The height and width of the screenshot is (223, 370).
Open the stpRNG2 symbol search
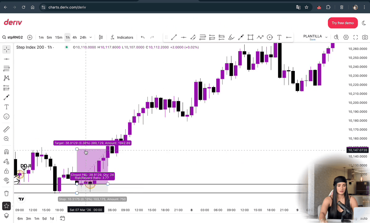pyautogui.click(x=13, y=37)
